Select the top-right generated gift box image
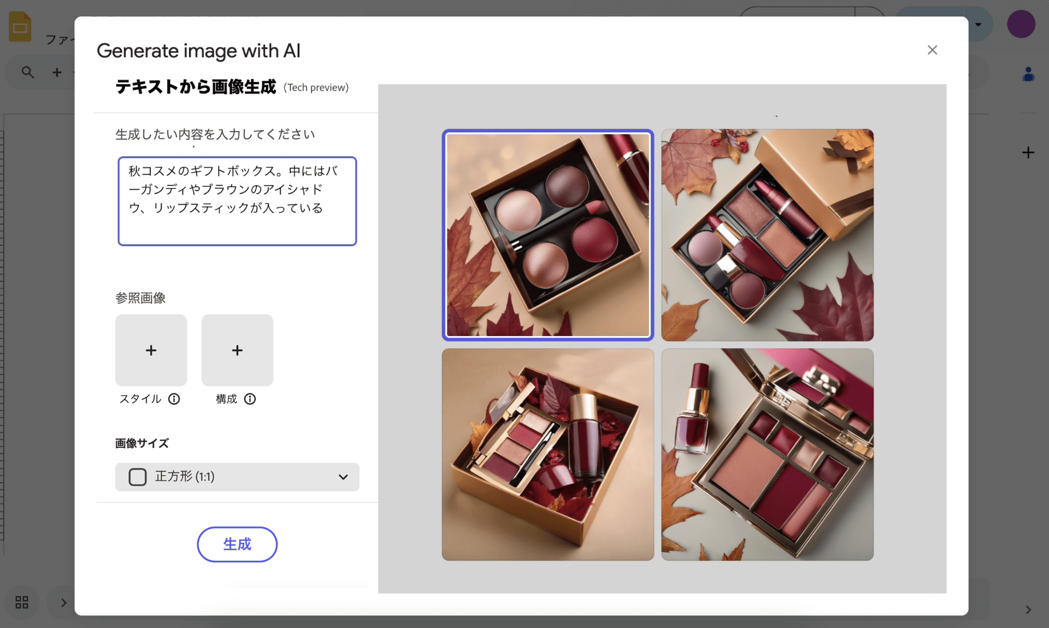The height and width of the screenshot is (628, 1049). tap(767, 235)
